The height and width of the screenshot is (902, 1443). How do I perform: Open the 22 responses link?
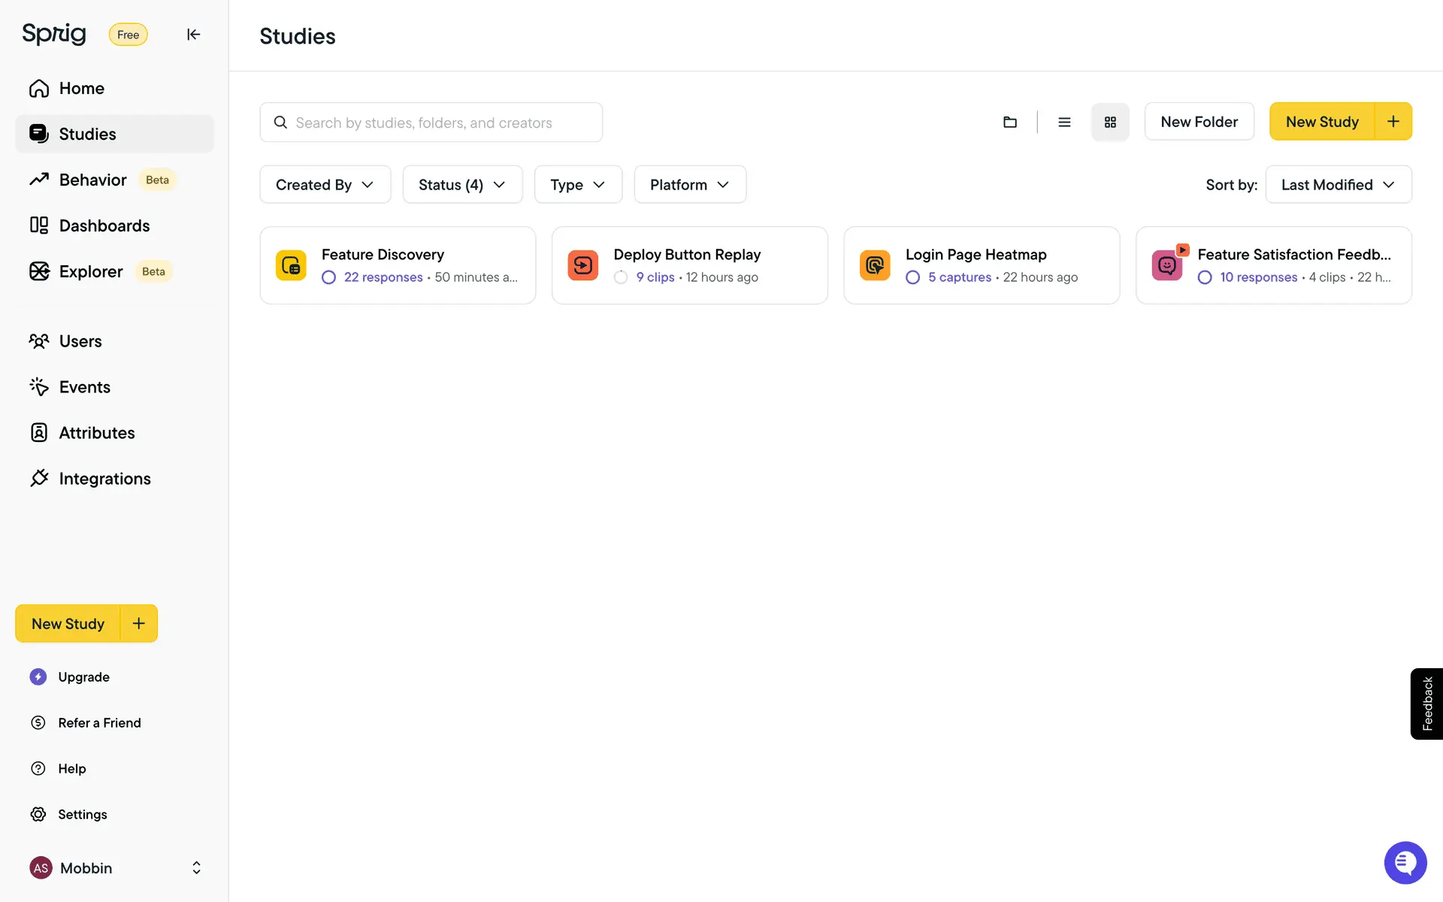pos(383,277)
